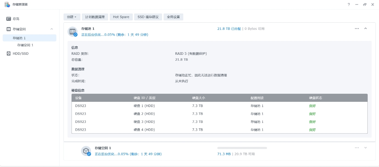The image size is (379, 167).
Task: Collapse the 存储空间 sidebar section
Action: click(x=52, y=29)
